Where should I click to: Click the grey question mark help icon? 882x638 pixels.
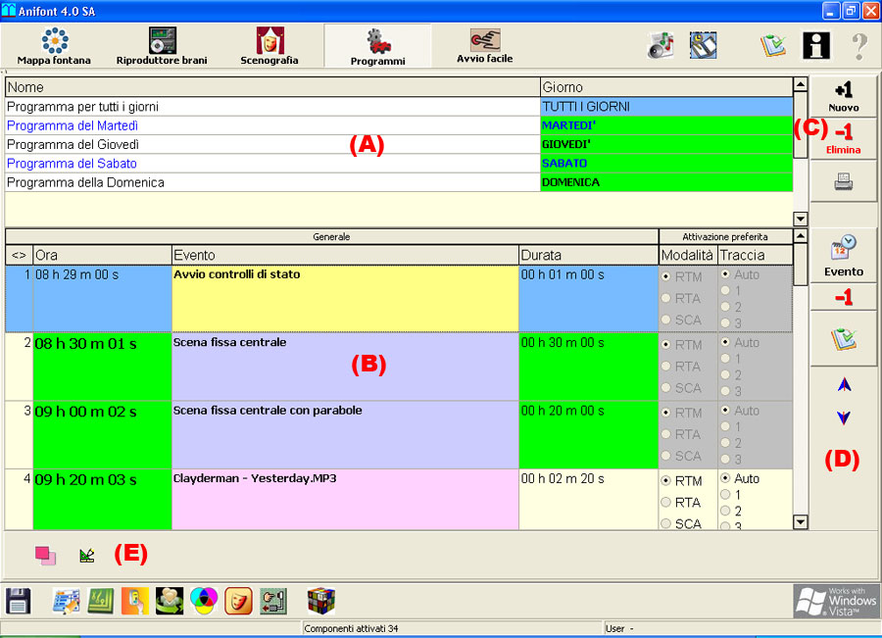tap(858, 45)
